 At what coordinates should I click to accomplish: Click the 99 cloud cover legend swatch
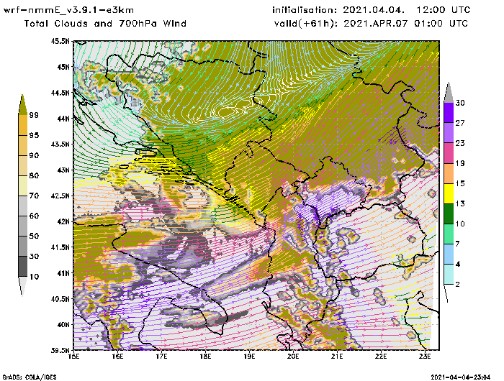click(x=22, y=125)
